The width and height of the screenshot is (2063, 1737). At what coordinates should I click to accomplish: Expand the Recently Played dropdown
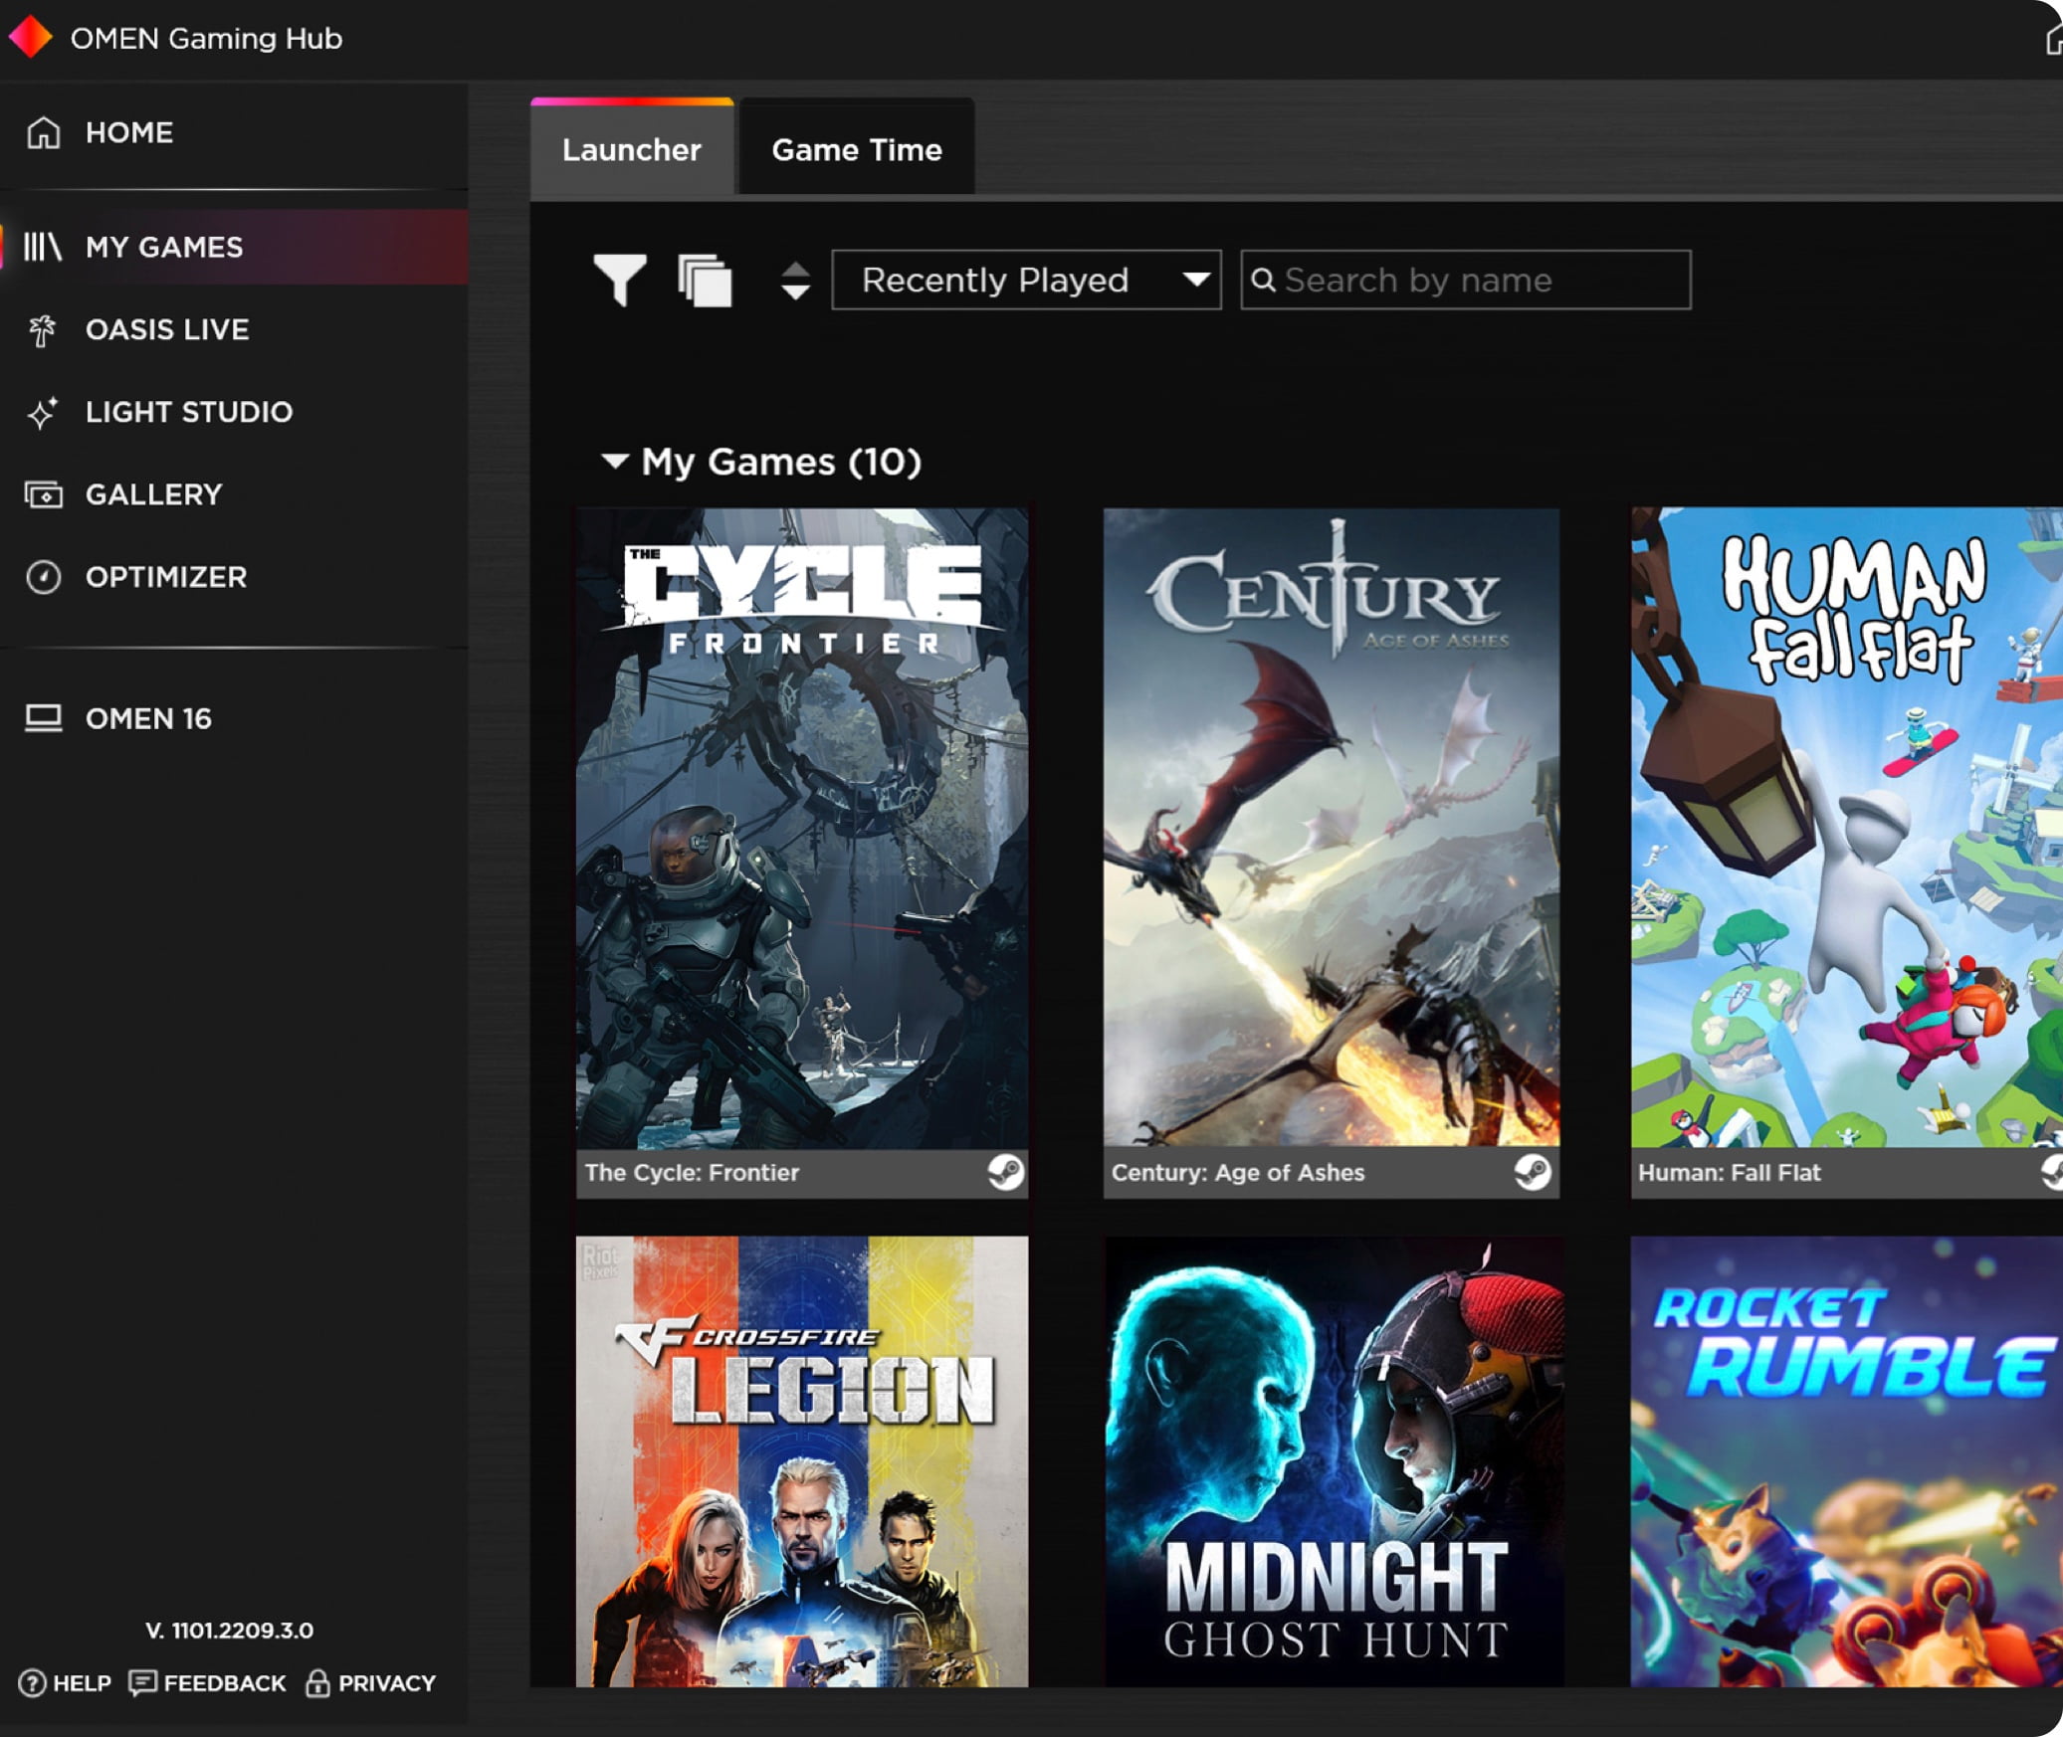tap(1027, 280)
